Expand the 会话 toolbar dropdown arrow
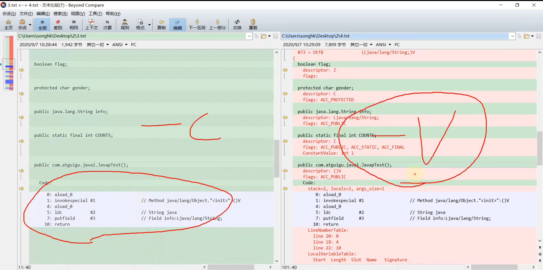543x270 pixels. tap(30, 25)
